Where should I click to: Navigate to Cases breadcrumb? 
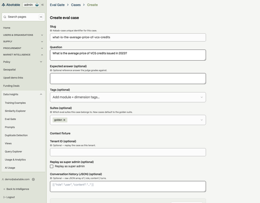[x=76, y=5]
